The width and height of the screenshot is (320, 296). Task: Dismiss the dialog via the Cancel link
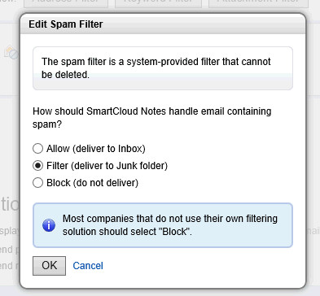tap(88, 266)
